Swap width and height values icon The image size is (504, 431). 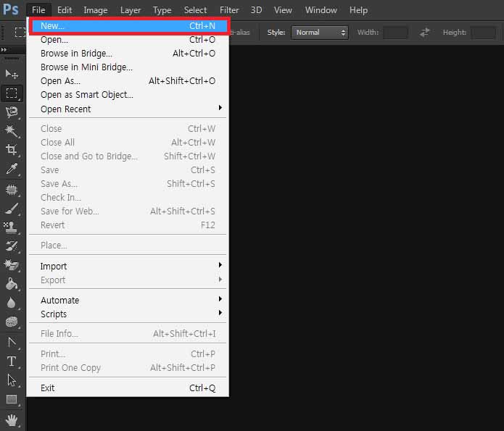tap(425, 33)
